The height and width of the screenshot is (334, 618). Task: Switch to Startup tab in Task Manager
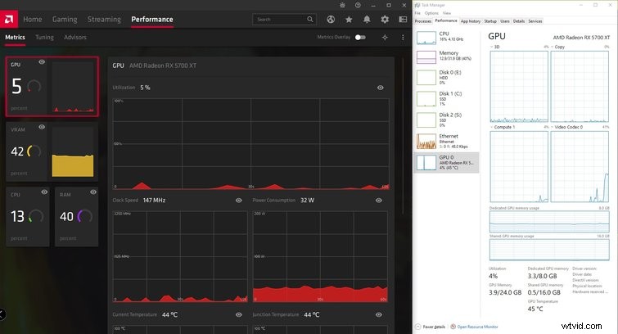point(490,21)
